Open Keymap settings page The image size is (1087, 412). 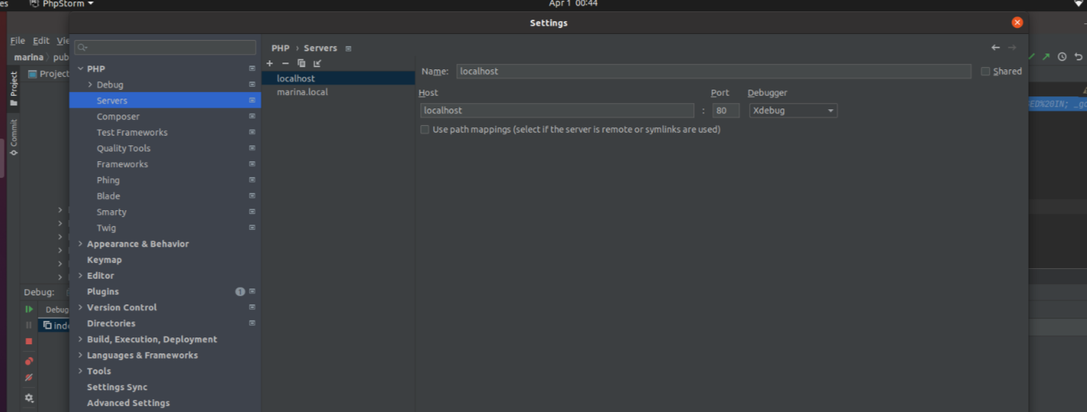click(x=104, y=260)
